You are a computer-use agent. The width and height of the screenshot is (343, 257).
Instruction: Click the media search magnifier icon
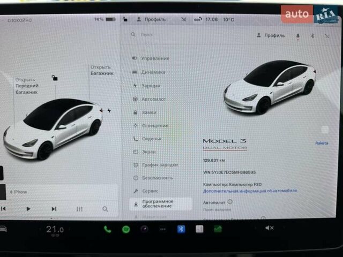pos(105,209)
